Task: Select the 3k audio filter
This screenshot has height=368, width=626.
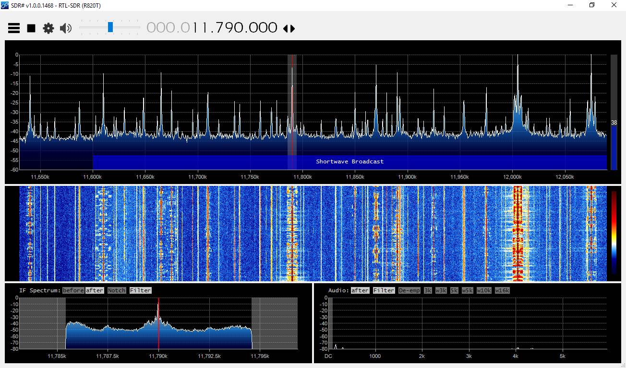Action: tap(428, 290)
